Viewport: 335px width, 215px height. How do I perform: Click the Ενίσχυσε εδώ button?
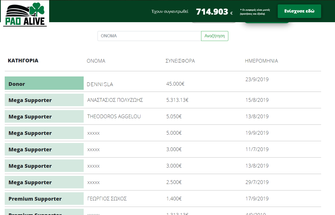click(x=299, y=11)
